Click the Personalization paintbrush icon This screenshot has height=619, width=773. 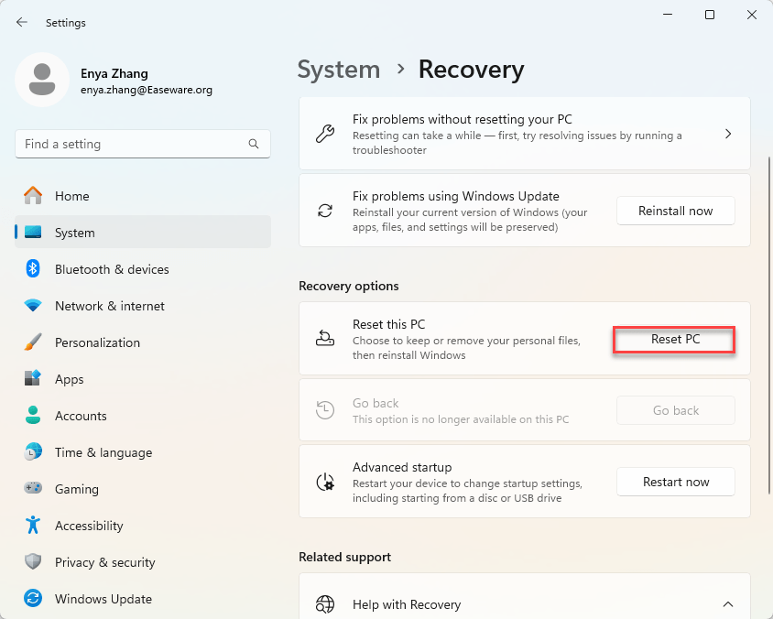point(33,342)
